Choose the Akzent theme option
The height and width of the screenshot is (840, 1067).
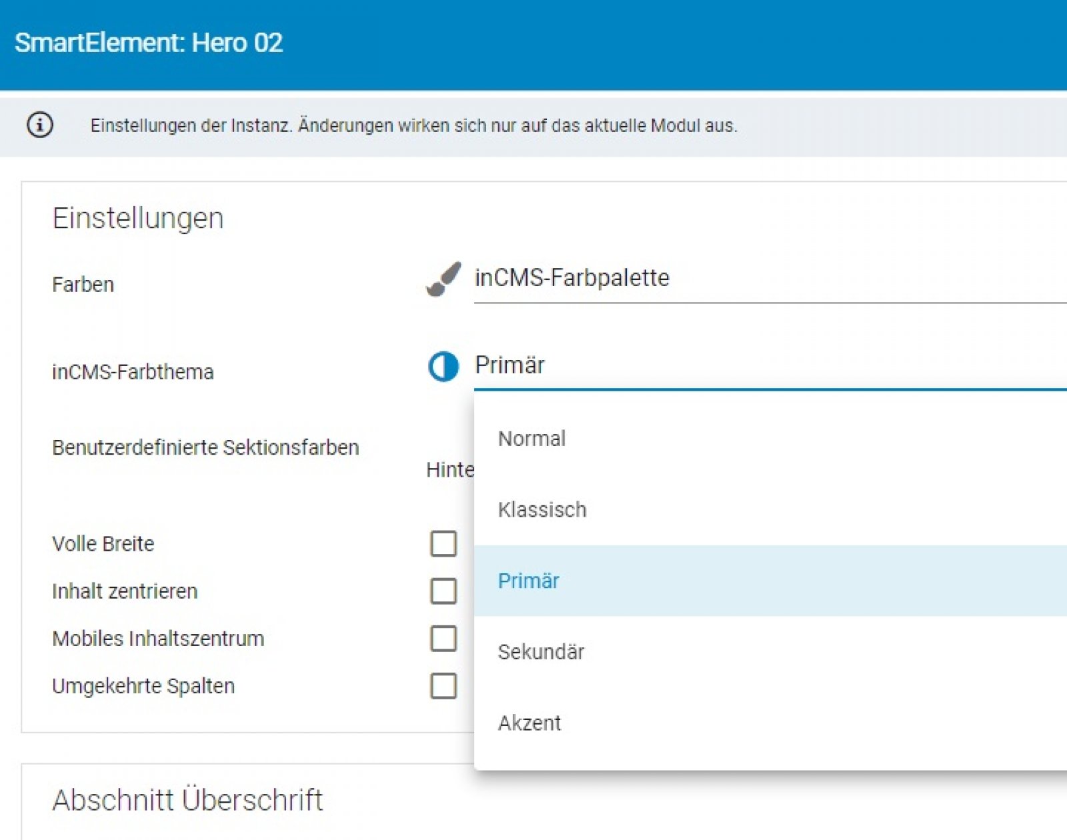pyautogui.click(x=529, y=723)
